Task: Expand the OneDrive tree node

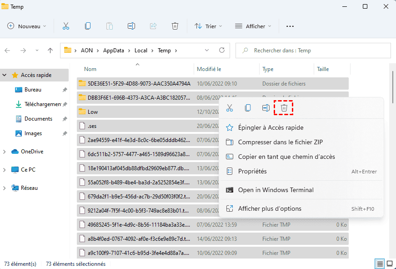Action: click(x=5, y=152)
